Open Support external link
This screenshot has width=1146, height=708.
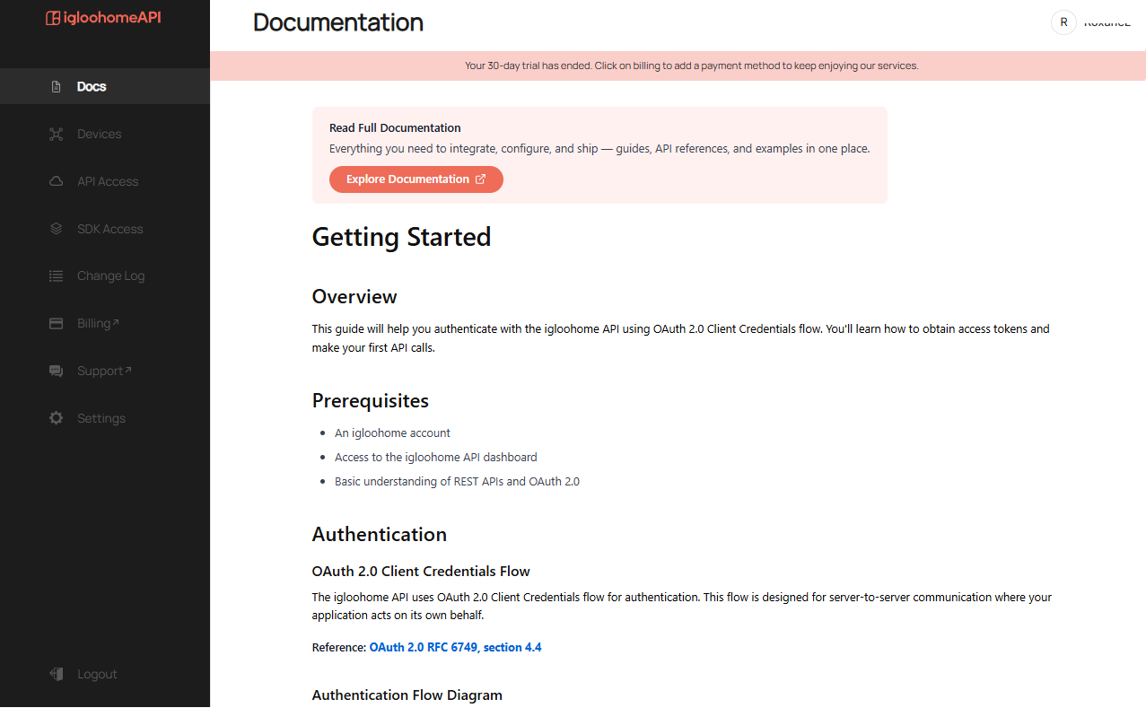click(x=105, y=371)
